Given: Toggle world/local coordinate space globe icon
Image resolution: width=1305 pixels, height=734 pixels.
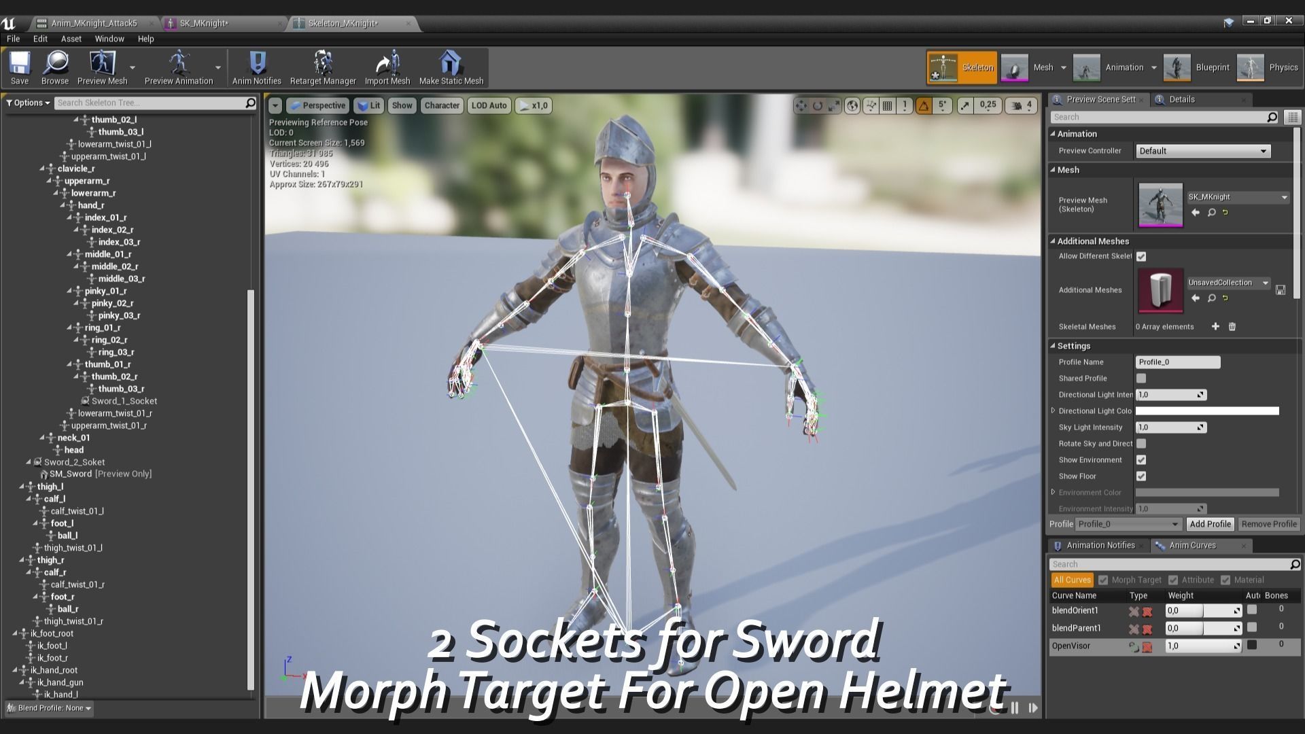Looking at the screenshot, I should 852,105.
